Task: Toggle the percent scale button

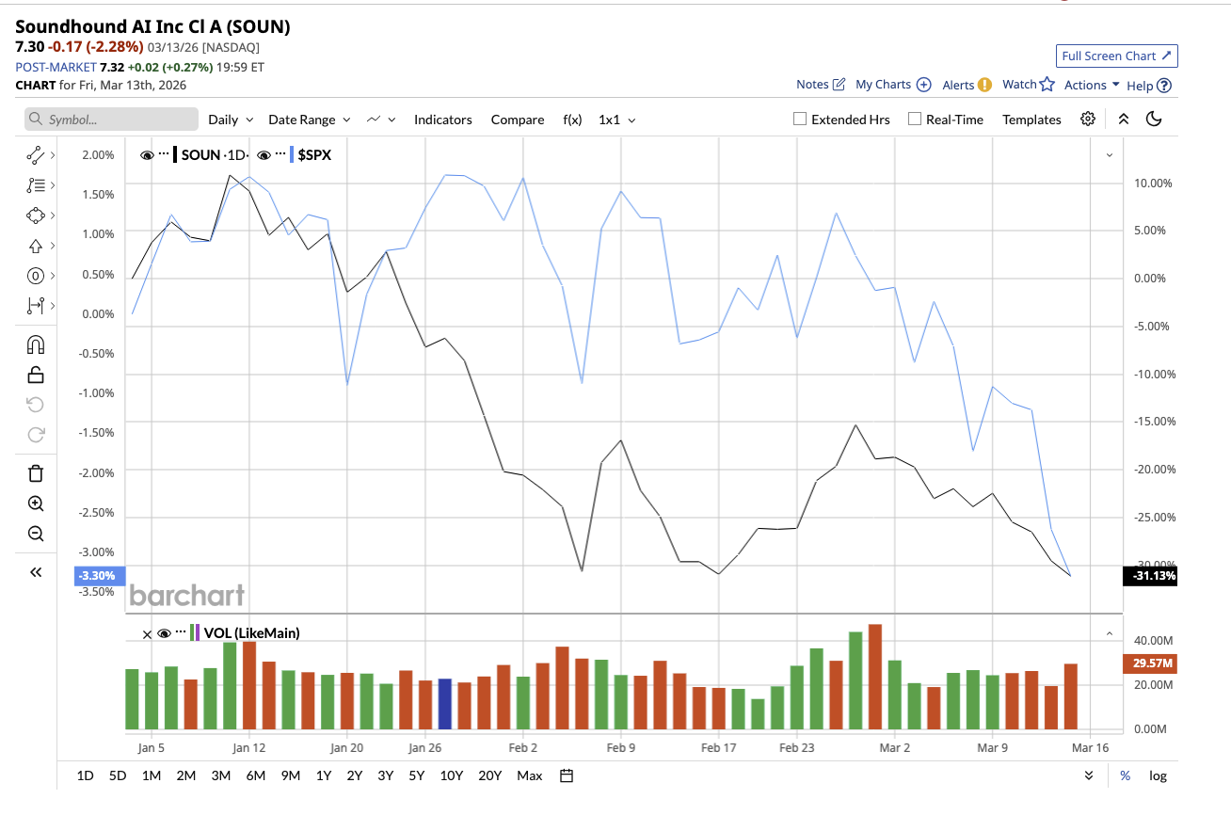Action: [x=1125, y=775]
